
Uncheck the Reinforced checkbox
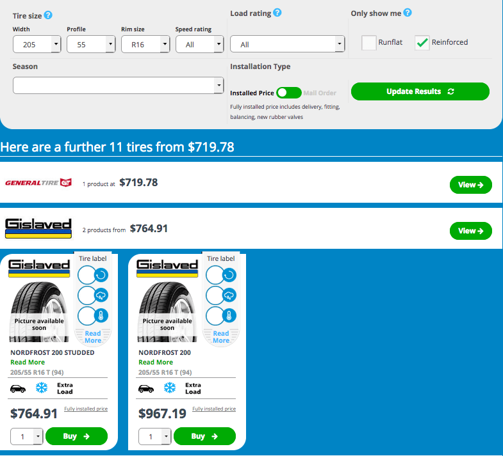[x=422, y=43]
